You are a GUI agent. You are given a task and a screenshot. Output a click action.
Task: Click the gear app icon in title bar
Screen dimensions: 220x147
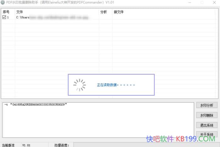click(3, 3)
